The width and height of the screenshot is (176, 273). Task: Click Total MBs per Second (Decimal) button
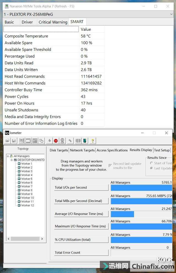pos(81,201)
